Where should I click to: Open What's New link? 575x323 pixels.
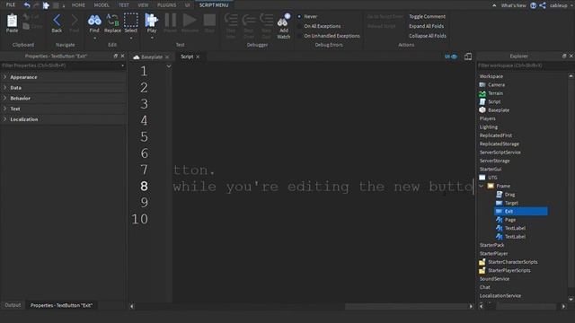click(x=513, y=5)
